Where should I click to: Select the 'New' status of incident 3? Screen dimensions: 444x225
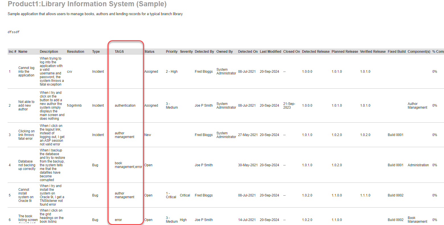(147, 135)
